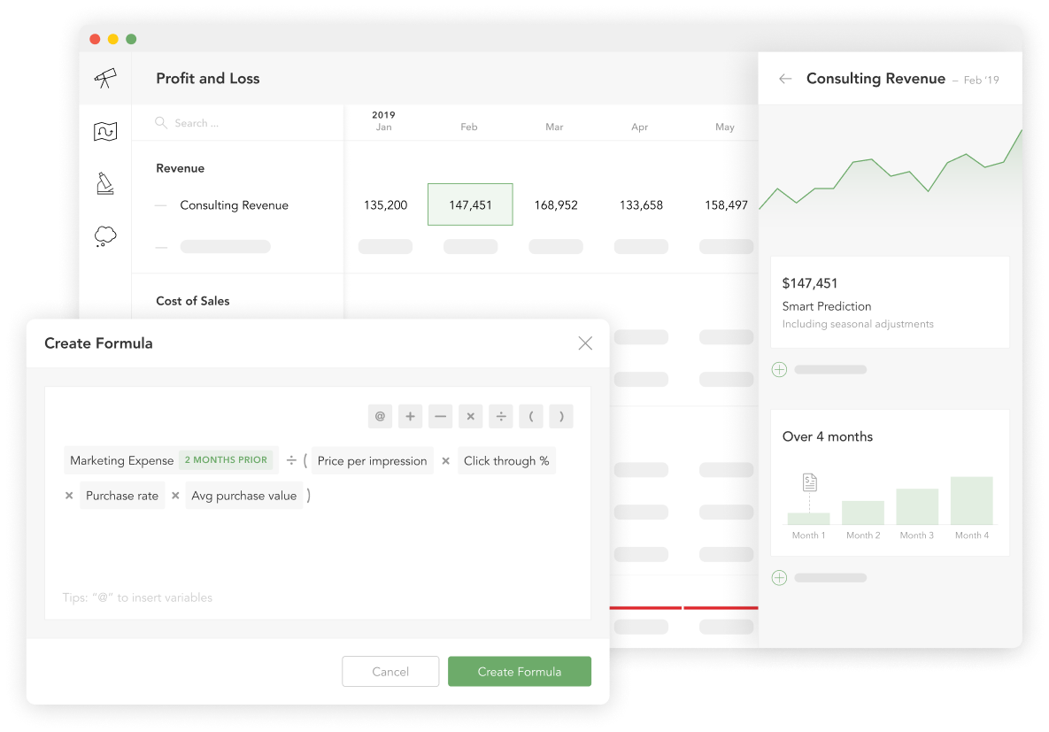Insert an opening parenthesis into the formula
This screenshot has height=732, width=1049.
coord(530,416)
